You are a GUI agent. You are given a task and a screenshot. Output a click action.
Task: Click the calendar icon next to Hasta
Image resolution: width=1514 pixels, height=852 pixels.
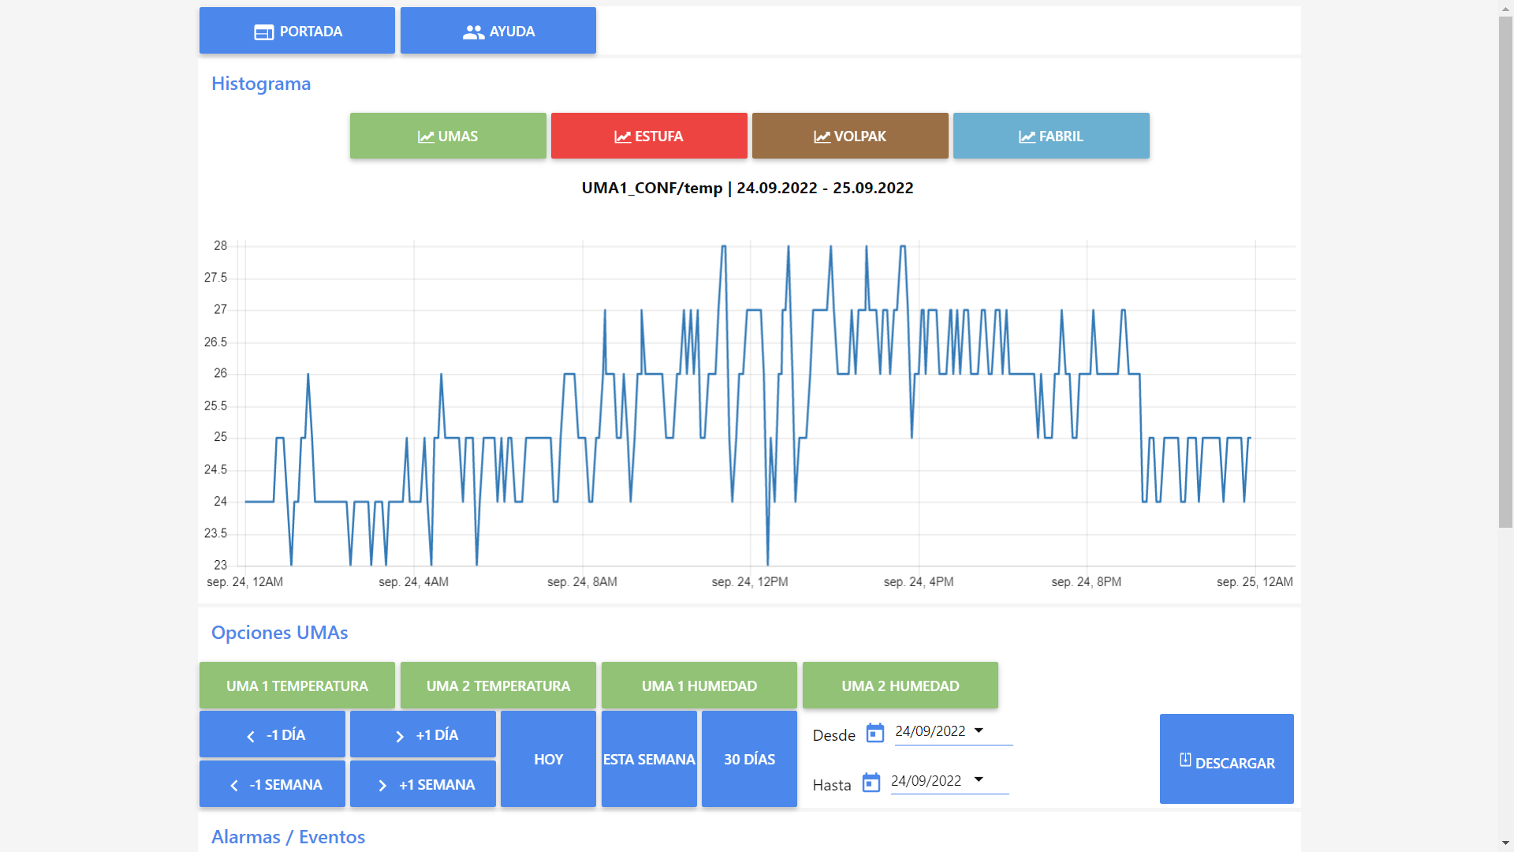871,783
